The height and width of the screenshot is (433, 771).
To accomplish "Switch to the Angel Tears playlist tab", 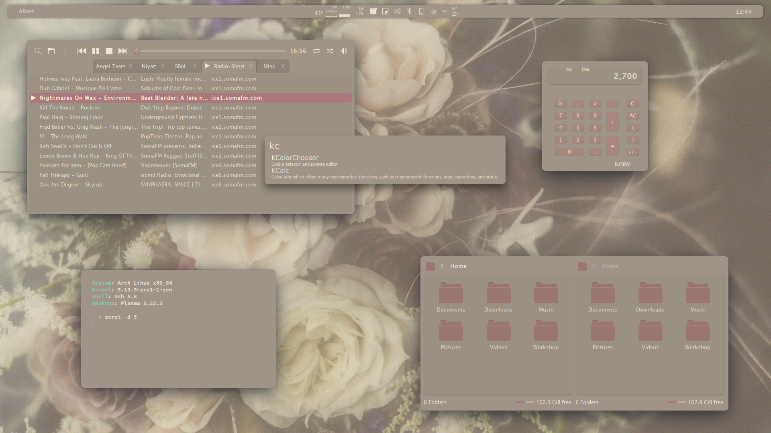I will (110, 66).
